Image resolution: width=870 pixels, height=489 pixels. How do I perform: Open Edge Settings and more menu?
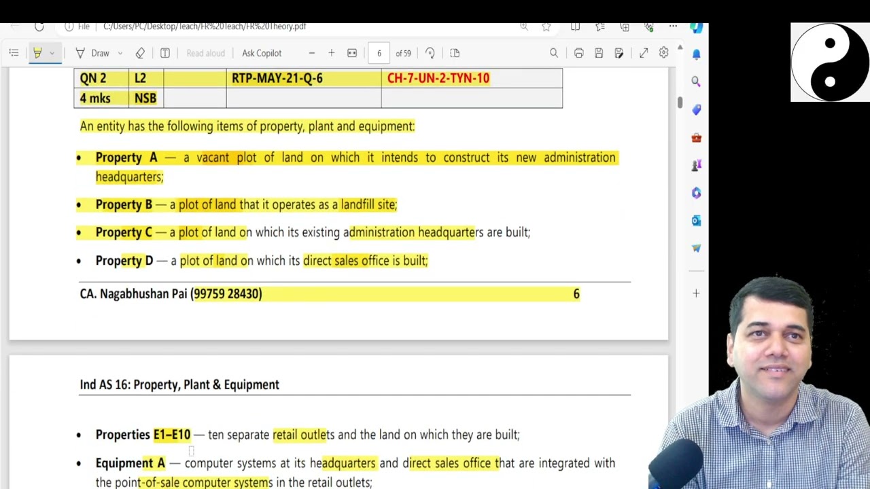click(x=673, y=26)
